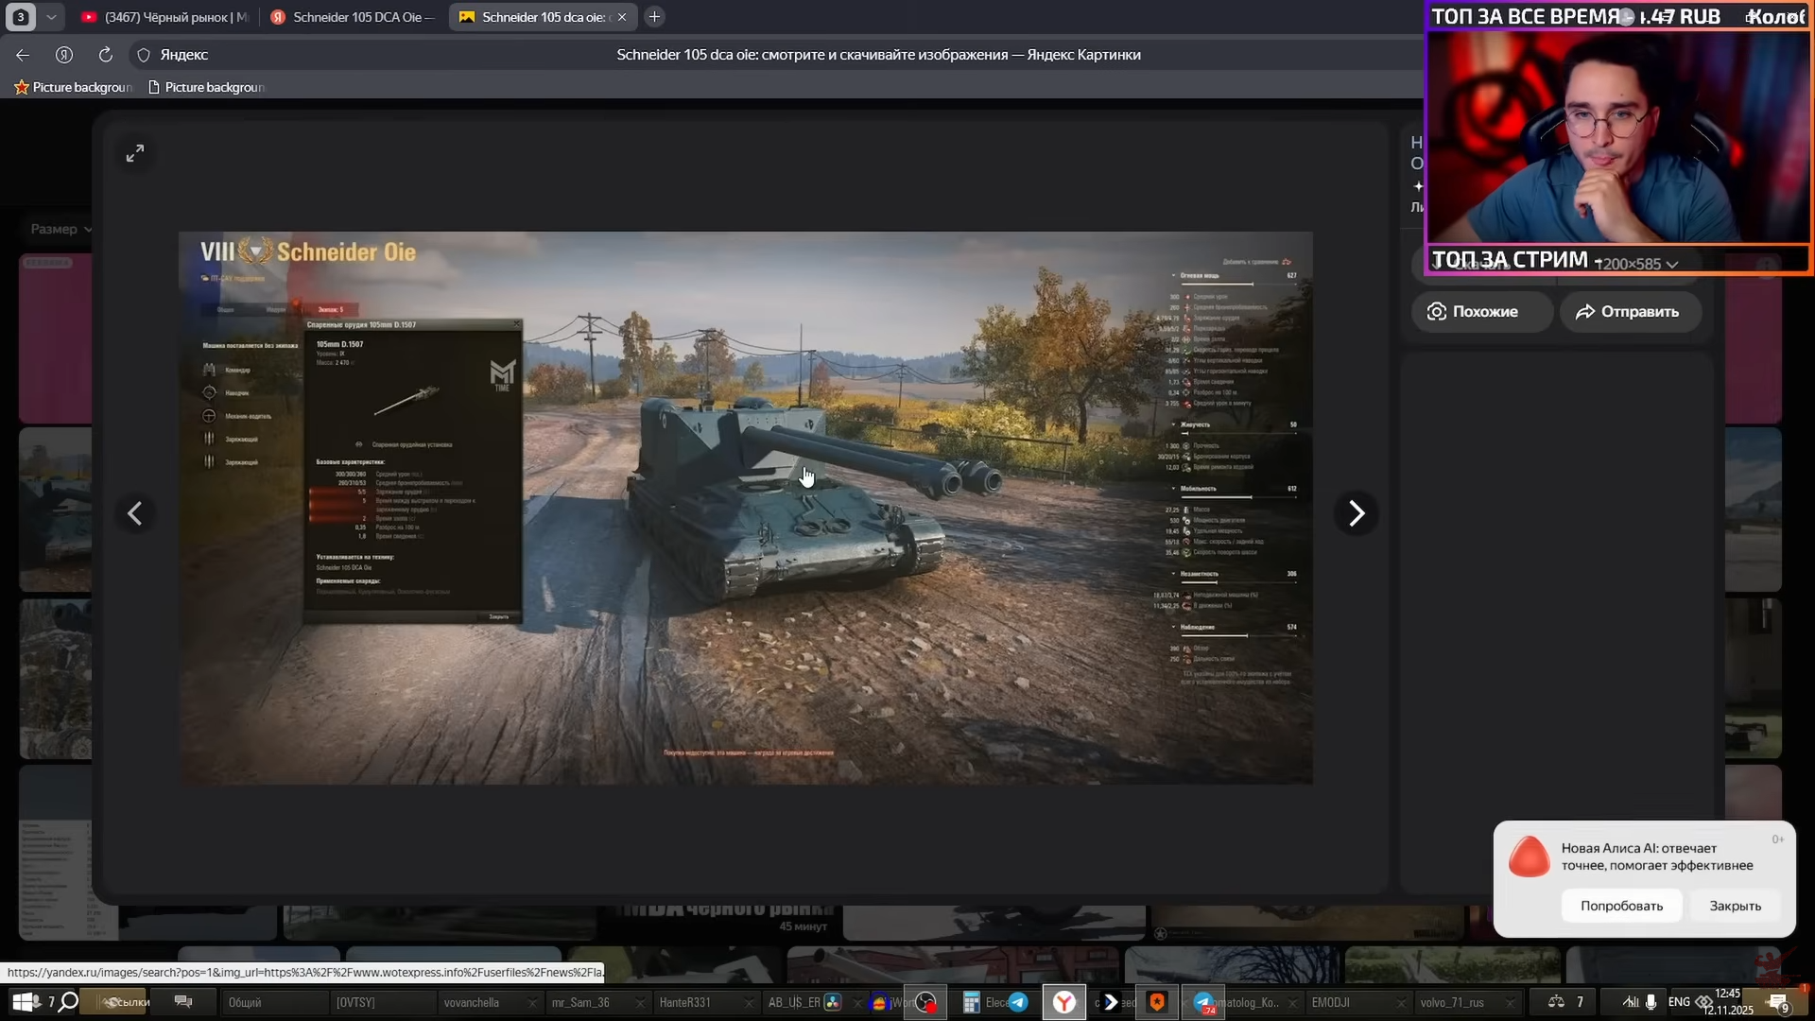Dismiss the Alice popup with Закрыть
Image resolution: width=1815 pixels, height=1021 pixels.
[1735, 906]
